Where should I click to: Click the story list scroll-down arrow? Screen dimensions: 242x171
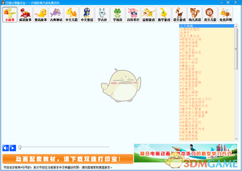coord(236,139)
